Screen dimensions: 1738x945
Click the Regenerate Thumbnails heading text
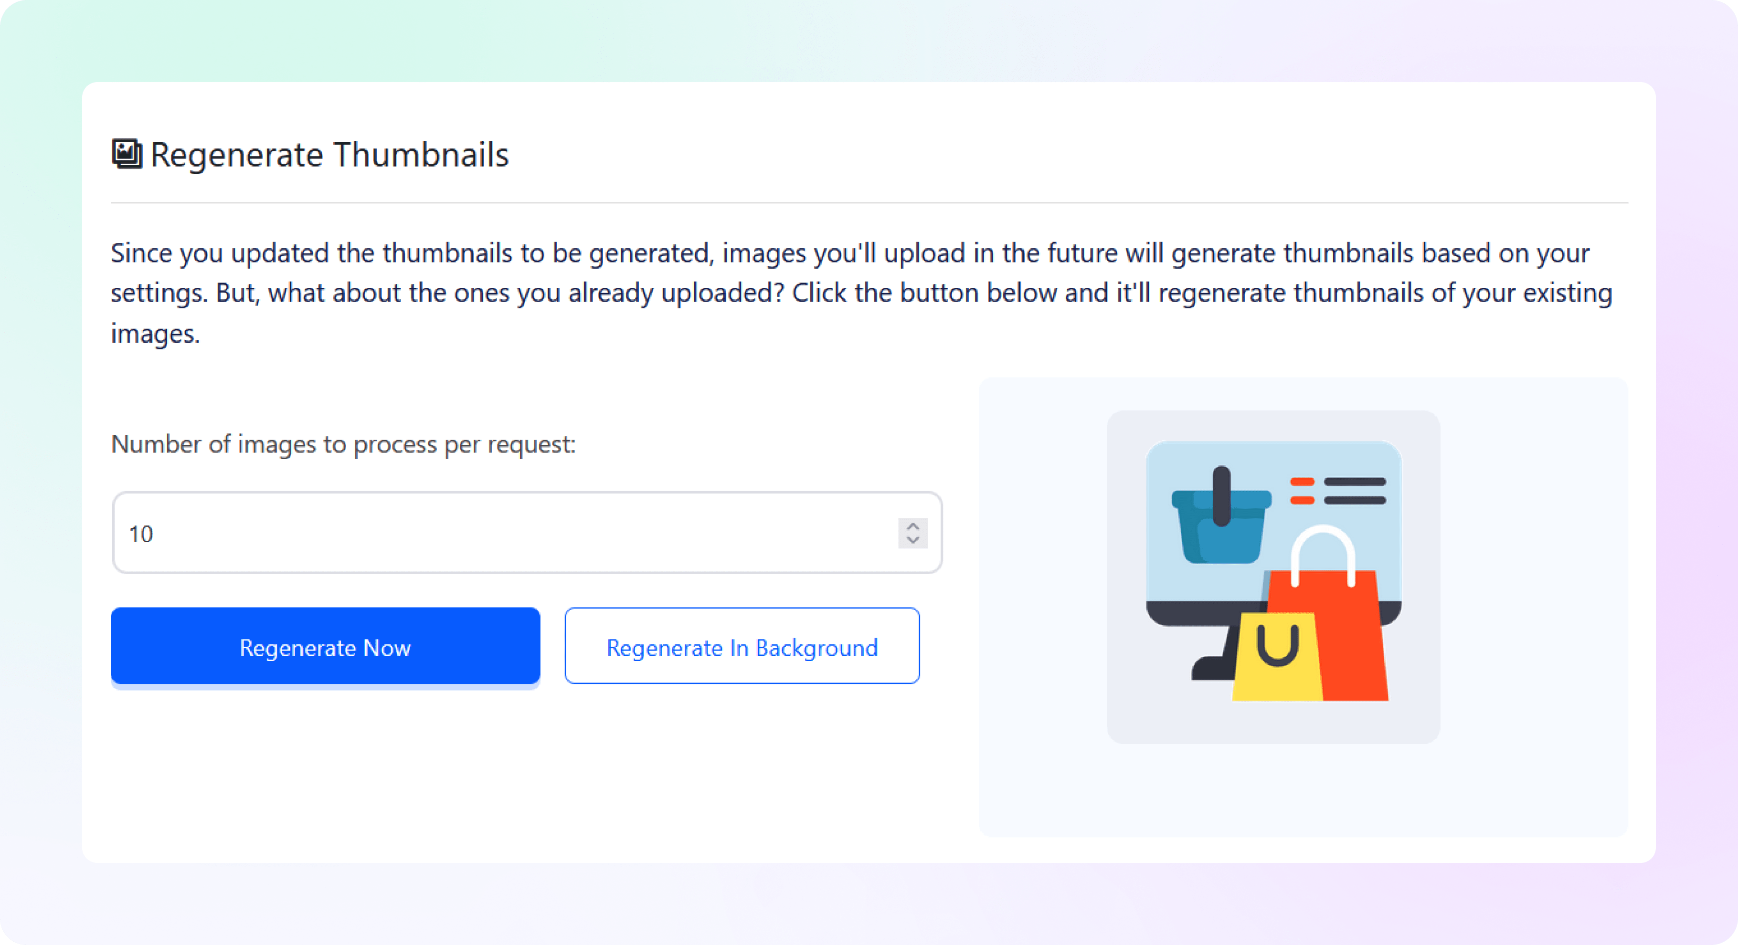(329, 155)
